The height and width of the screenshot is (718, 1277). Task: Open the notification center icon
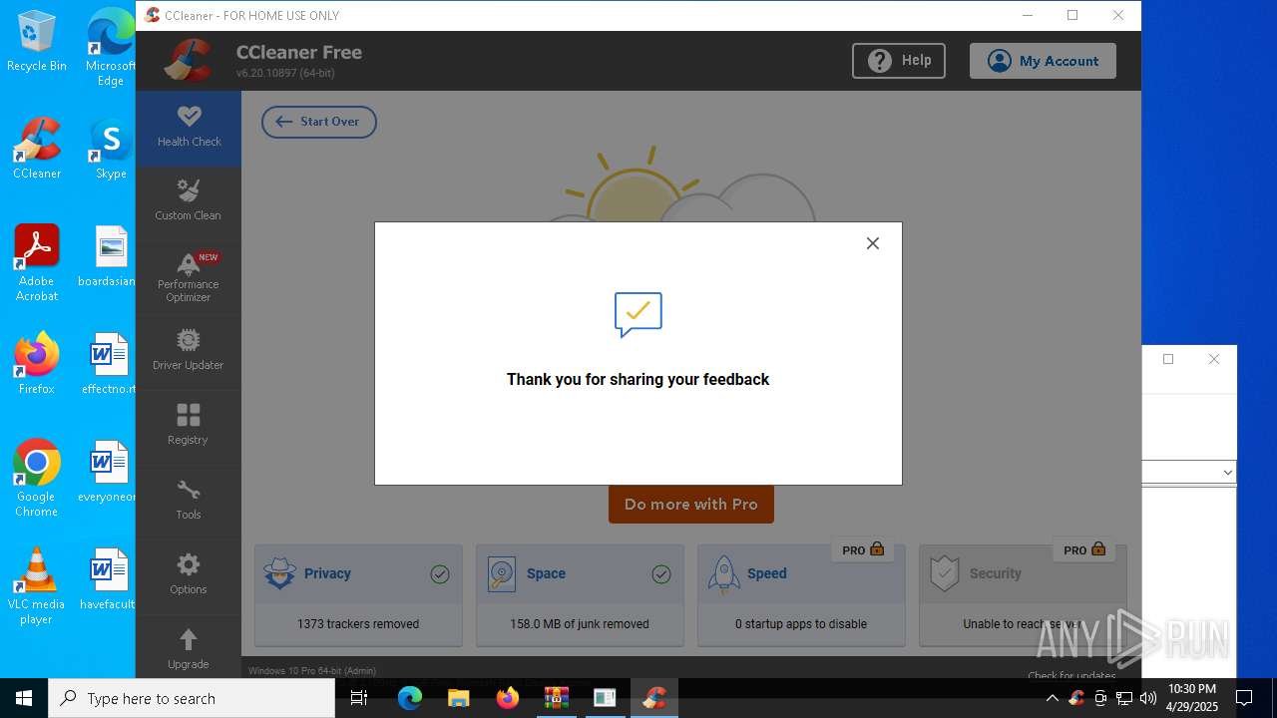pyautogui.click(x=1244, y=698)
